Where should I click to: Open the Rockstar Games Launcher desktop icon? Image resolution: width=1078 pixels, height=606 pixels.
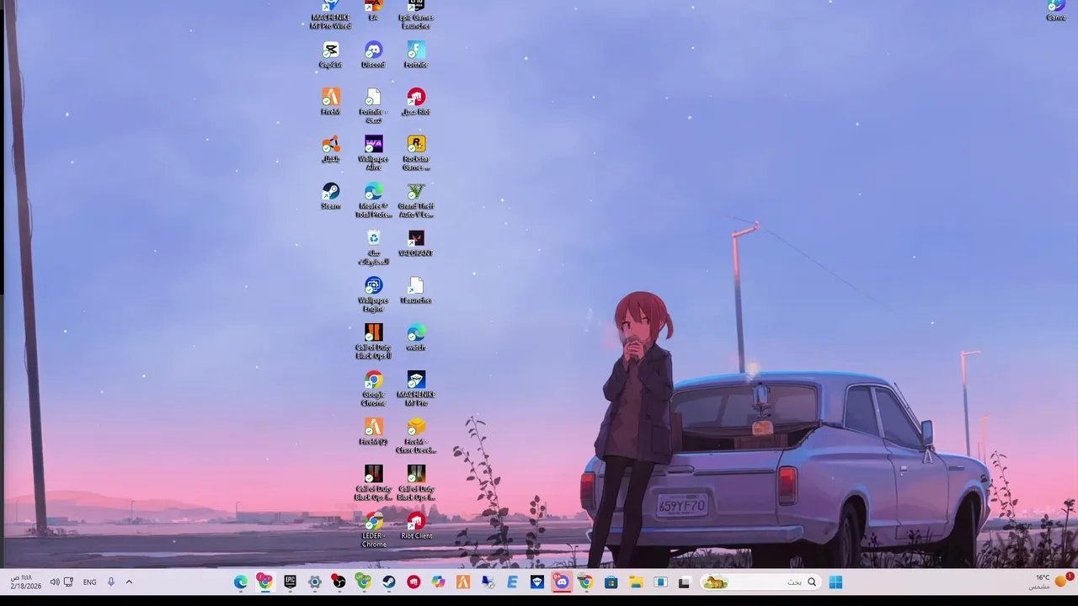click(416, 153)
